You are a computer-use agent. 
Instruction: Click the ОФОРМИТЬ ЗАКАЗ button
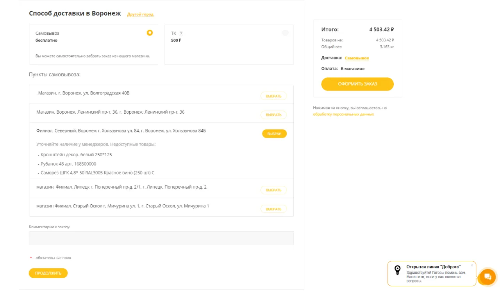click(357, 84)
